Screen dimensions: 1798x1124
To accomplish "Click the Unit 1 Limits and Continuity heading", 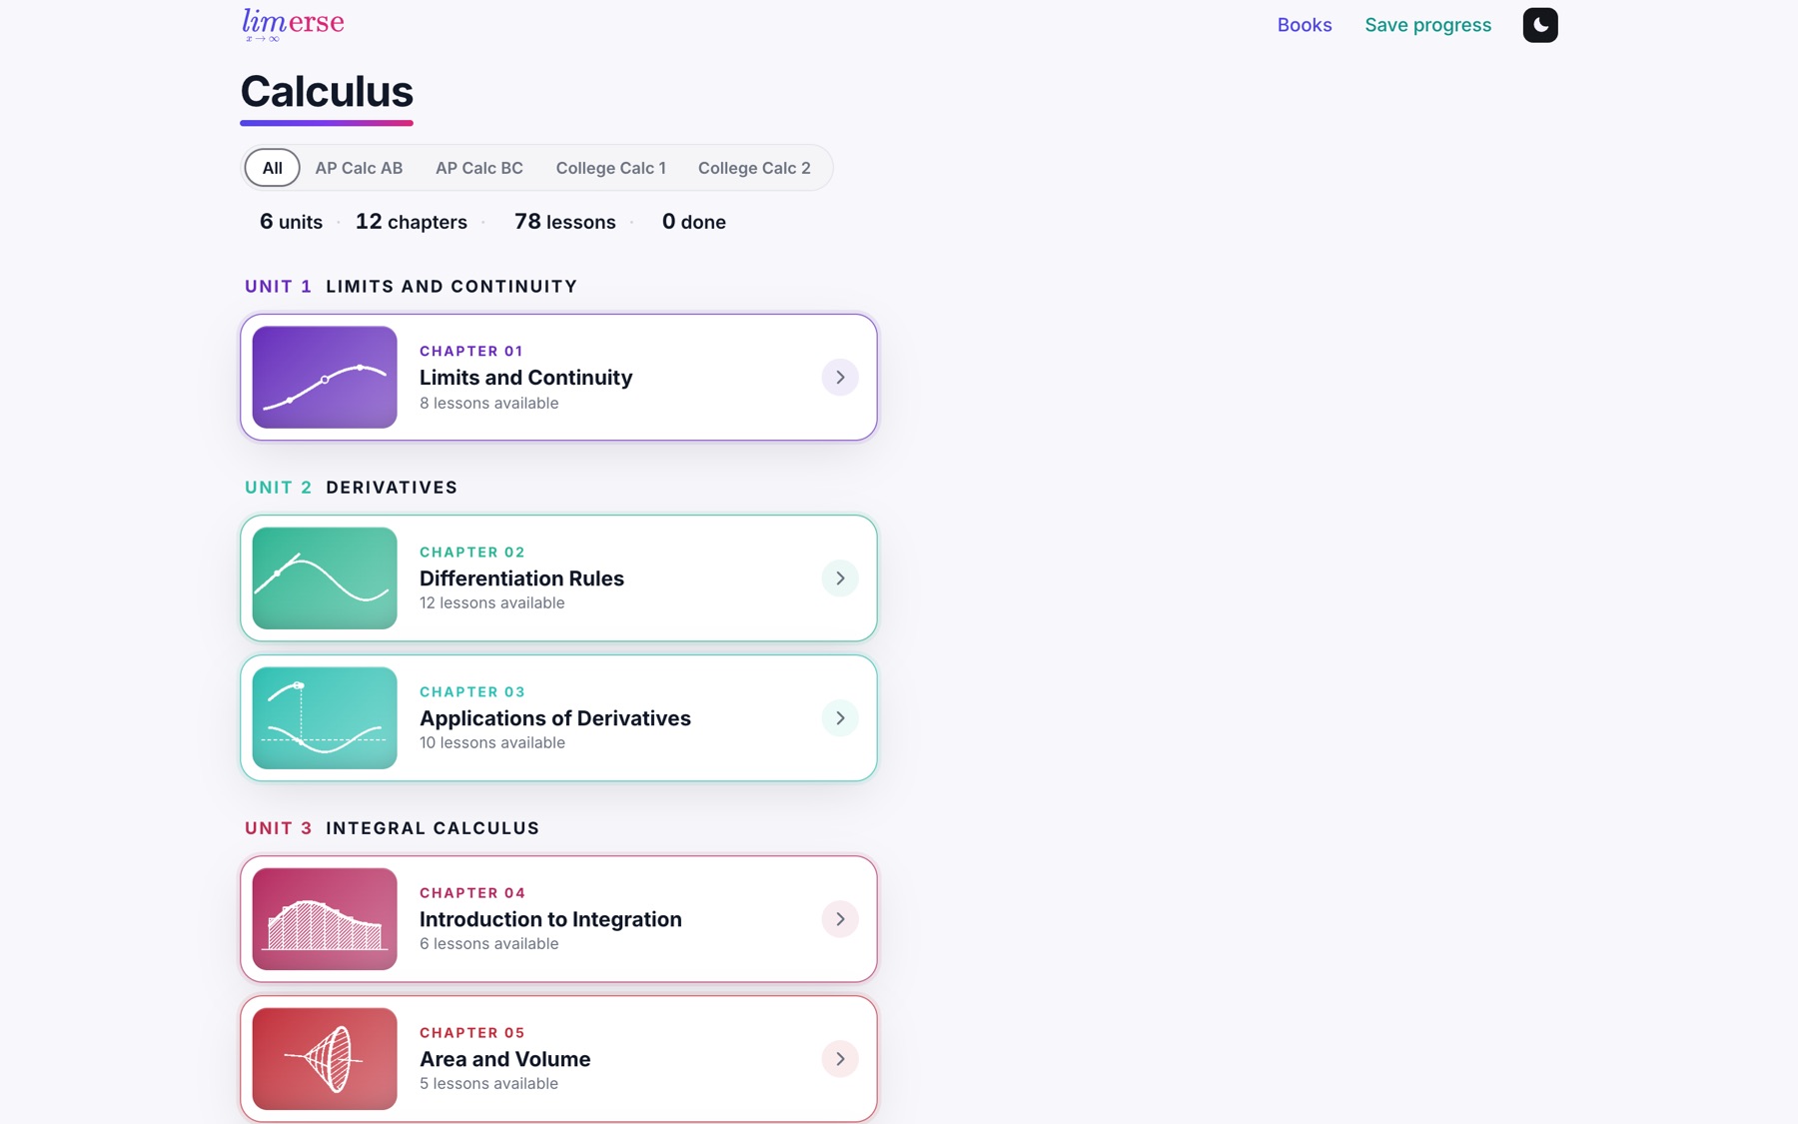I will click(x=411, y=287).
